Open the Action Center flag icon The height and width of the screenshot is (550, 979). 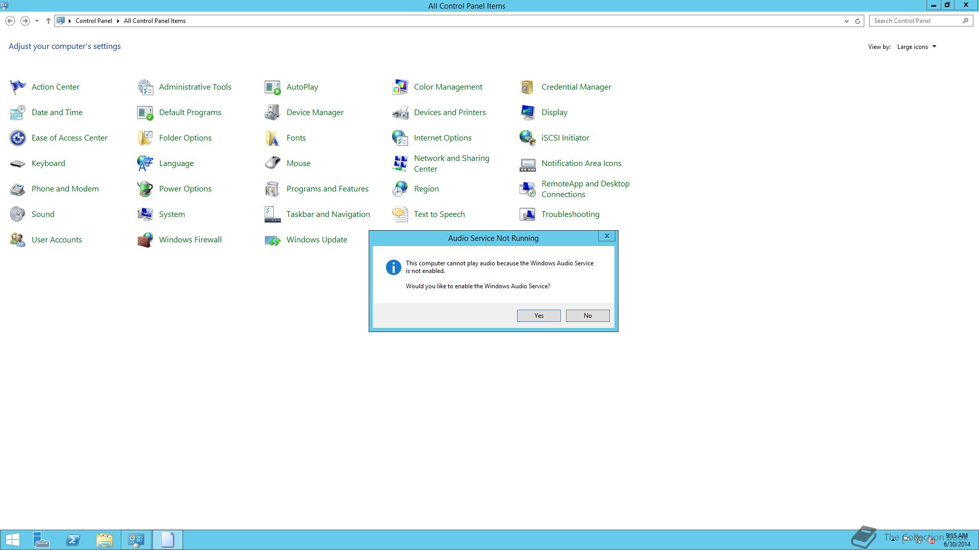tap(18, 87)
